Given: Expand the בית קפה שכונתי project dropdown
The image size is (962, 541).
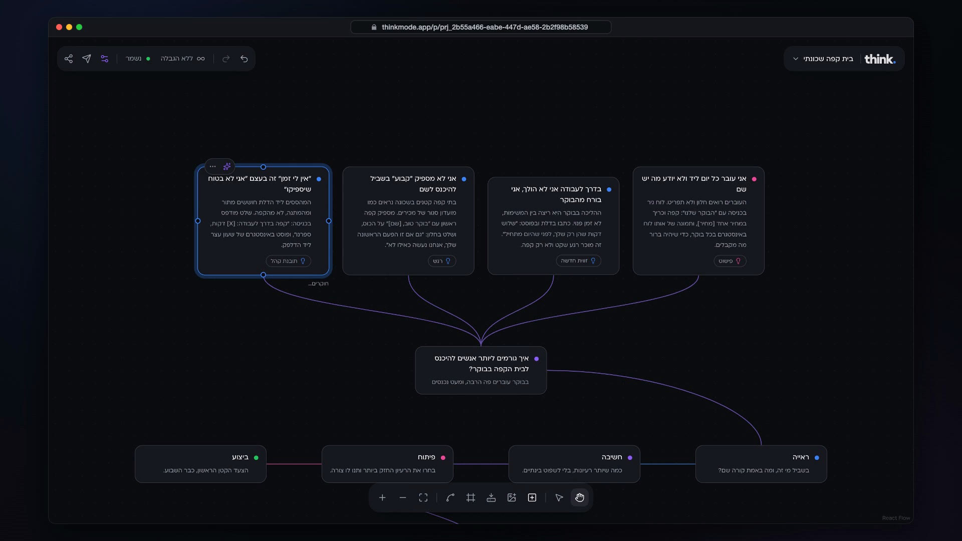Looking at the screenshot, I should (x=823, y=59).
